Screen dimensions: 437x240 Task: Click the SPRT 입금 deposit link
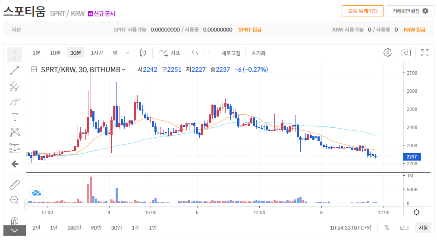point(250,29)
